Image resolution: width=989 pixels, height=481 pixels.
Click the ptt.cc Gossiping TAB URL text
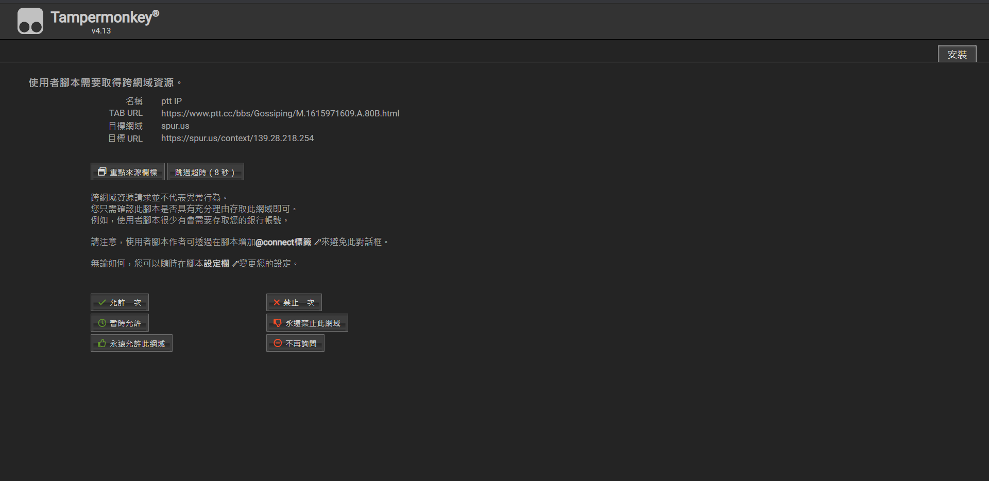pos(280,113)
